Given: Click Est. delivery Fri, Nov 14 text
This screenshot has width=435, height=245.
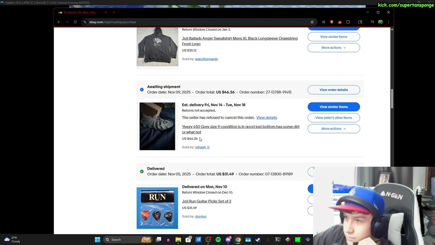Looking at the screenshot, I should click(x=213, y=105).
